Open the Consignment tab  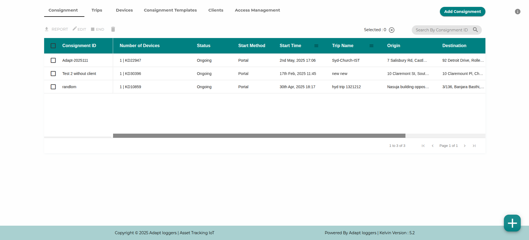[x=63, y=10]
